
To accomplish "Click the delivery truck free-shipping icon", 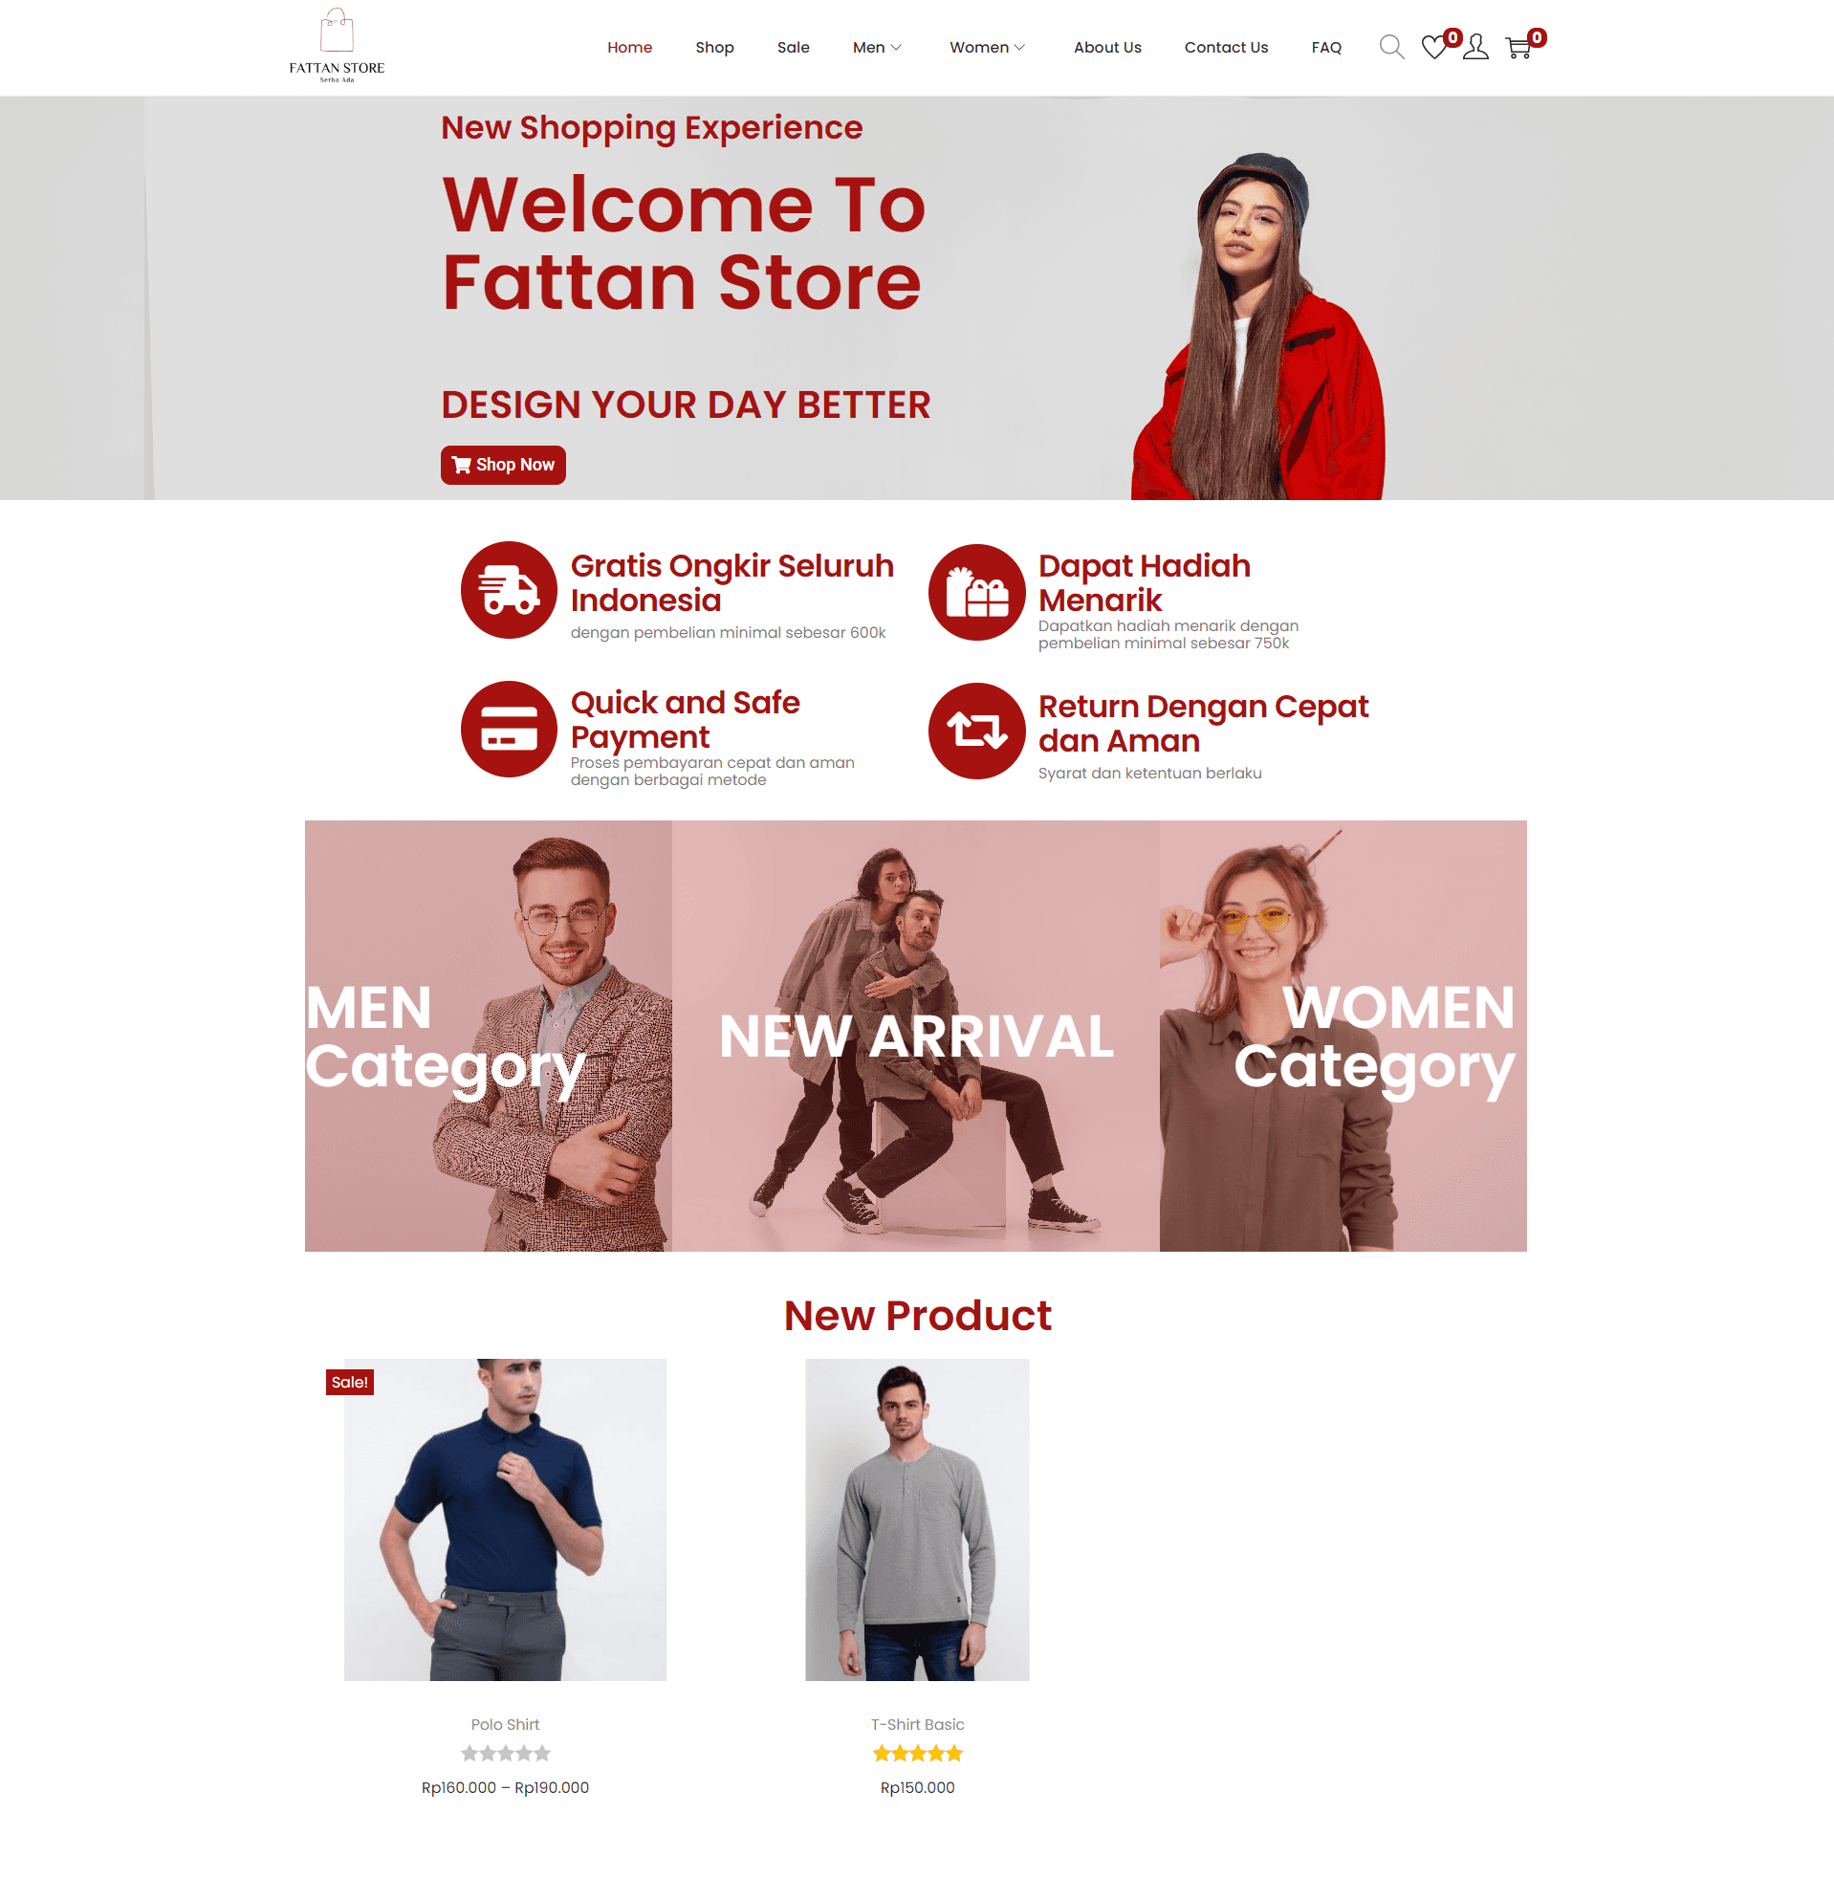I will click(509, 589).
